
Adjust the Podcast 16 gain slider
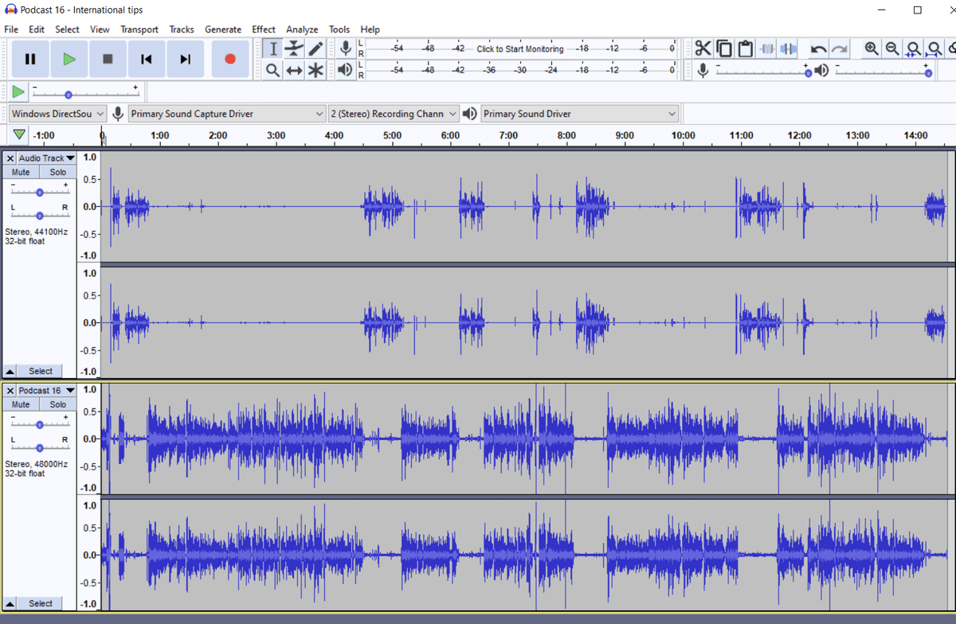click(x=40, y=424)
